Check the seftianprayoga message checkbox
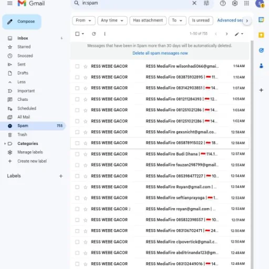This screenshot has width=269, height=269. tap(77, 198)
